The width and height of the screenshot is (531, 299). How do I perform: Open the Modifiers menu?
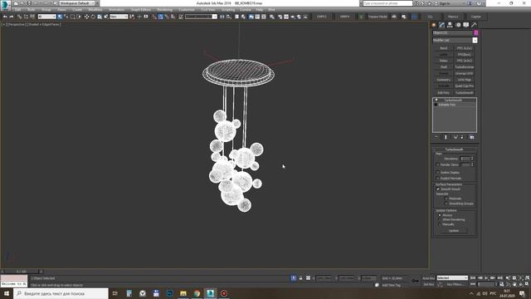tap(95, 10)
